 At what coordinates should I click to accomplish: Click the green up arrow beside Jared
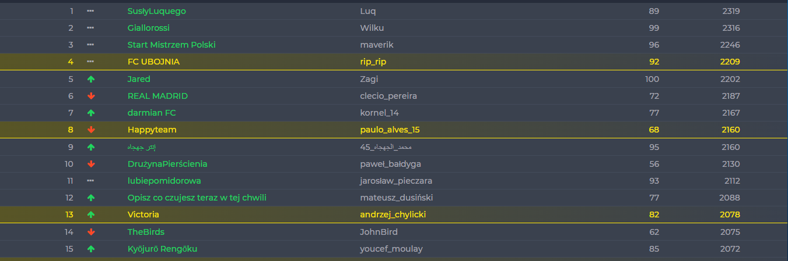coord(90,79)
